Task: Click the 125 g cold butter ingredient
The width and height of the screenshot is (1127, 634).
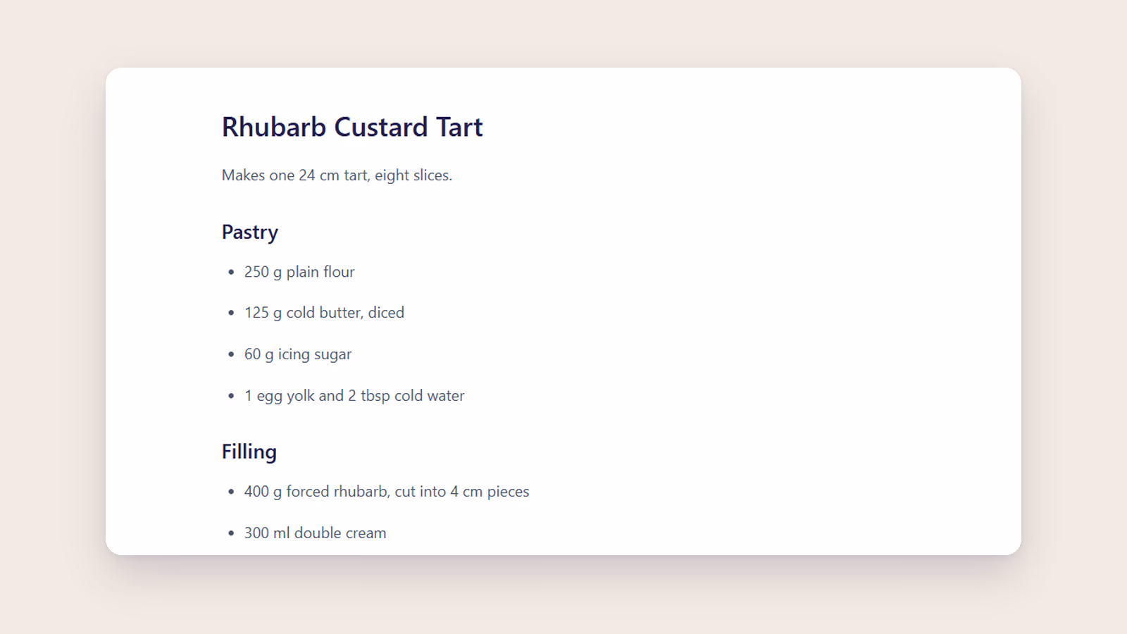Action: tap(324, 313)
